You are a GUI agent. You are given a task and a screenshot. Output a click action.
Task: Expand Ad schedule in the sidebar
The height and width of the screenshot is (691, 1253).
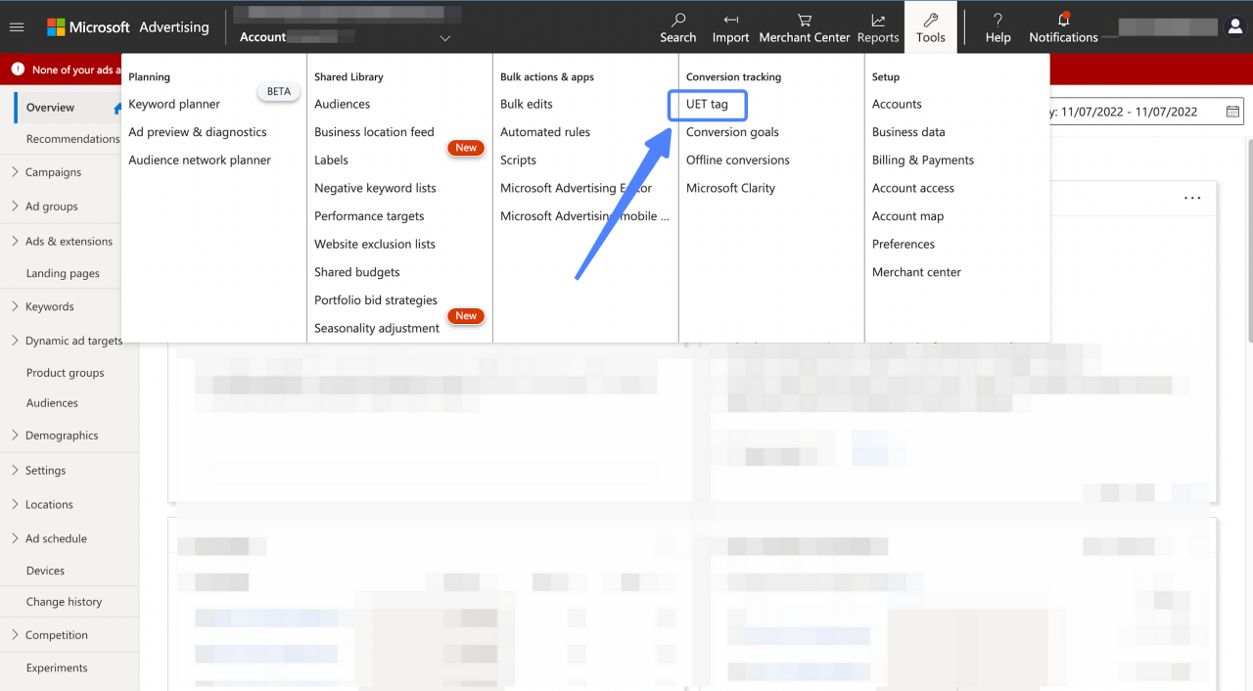tap(15, 538)
